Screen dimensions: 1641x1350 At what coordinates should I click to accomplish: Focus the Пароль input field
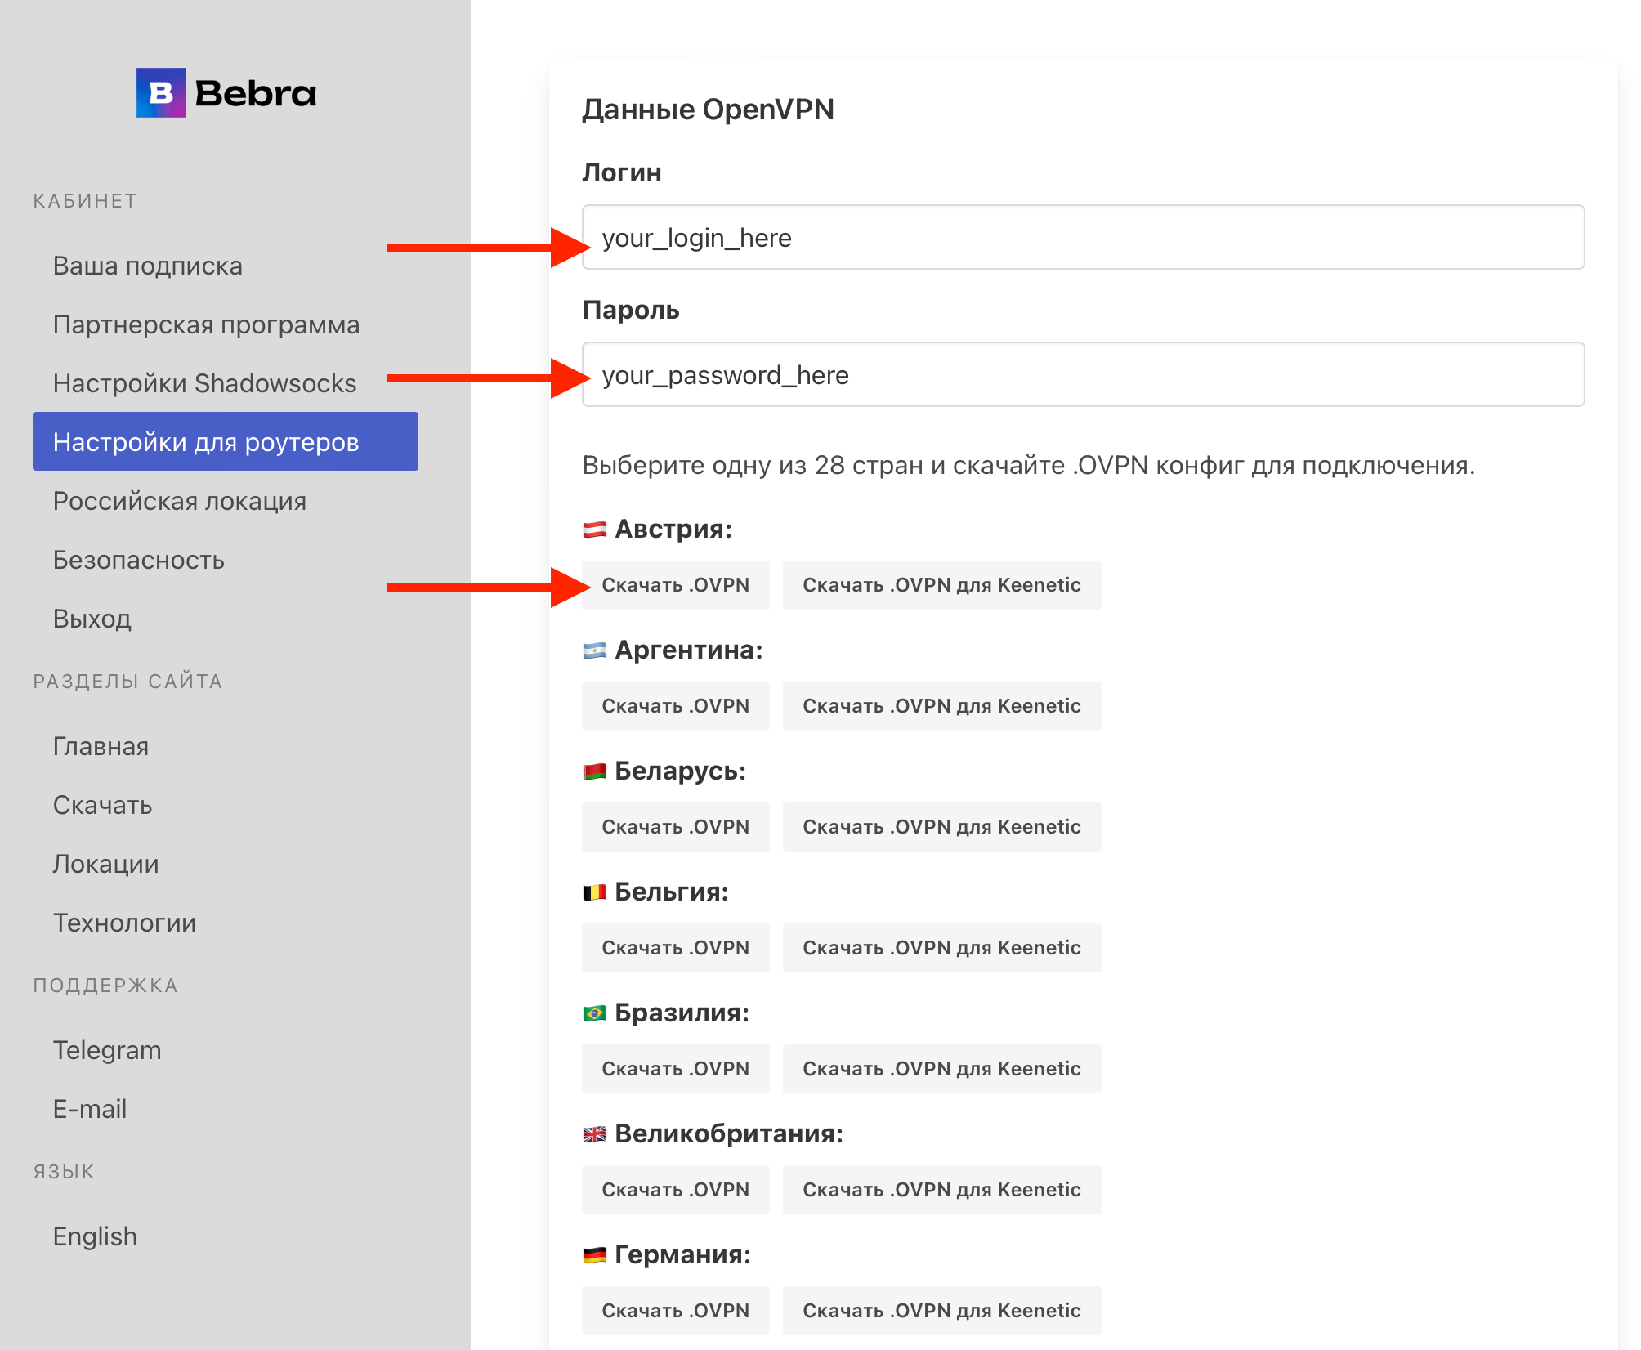click(x=1083, y=375)
